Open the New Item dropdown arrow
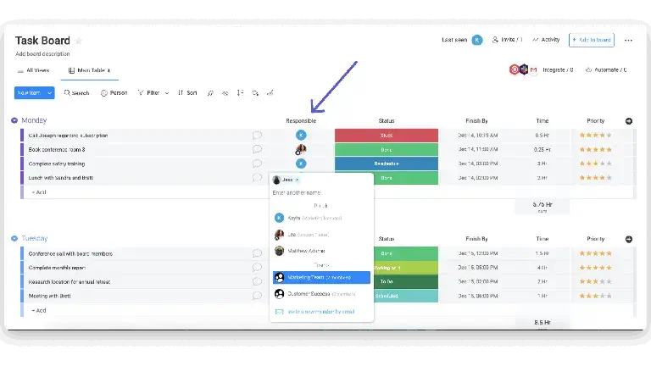651x366 pixels. pyautogui.click(x=49, y=93)
